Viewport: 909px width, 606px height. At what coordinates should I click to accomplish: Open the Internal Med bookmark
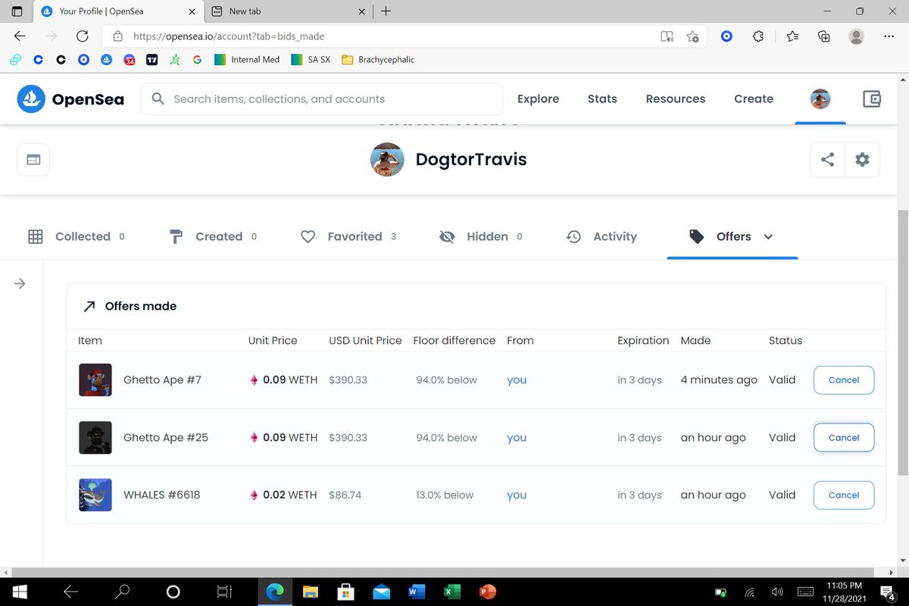pyautogui.click(x=247, y=59)
